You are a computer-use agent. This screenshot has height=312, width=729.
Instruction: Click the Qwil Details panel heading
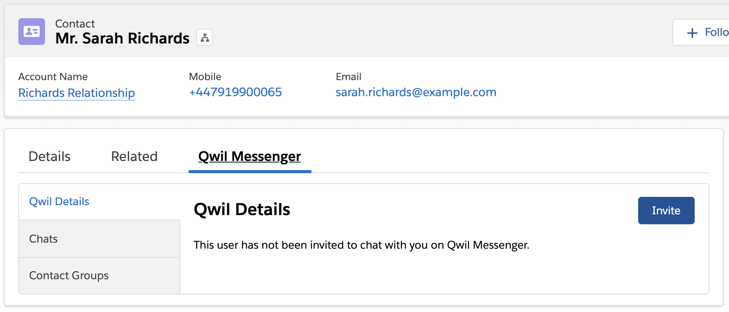click(242, 209)
